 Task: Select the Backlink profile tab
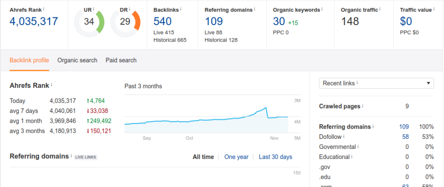29,60
